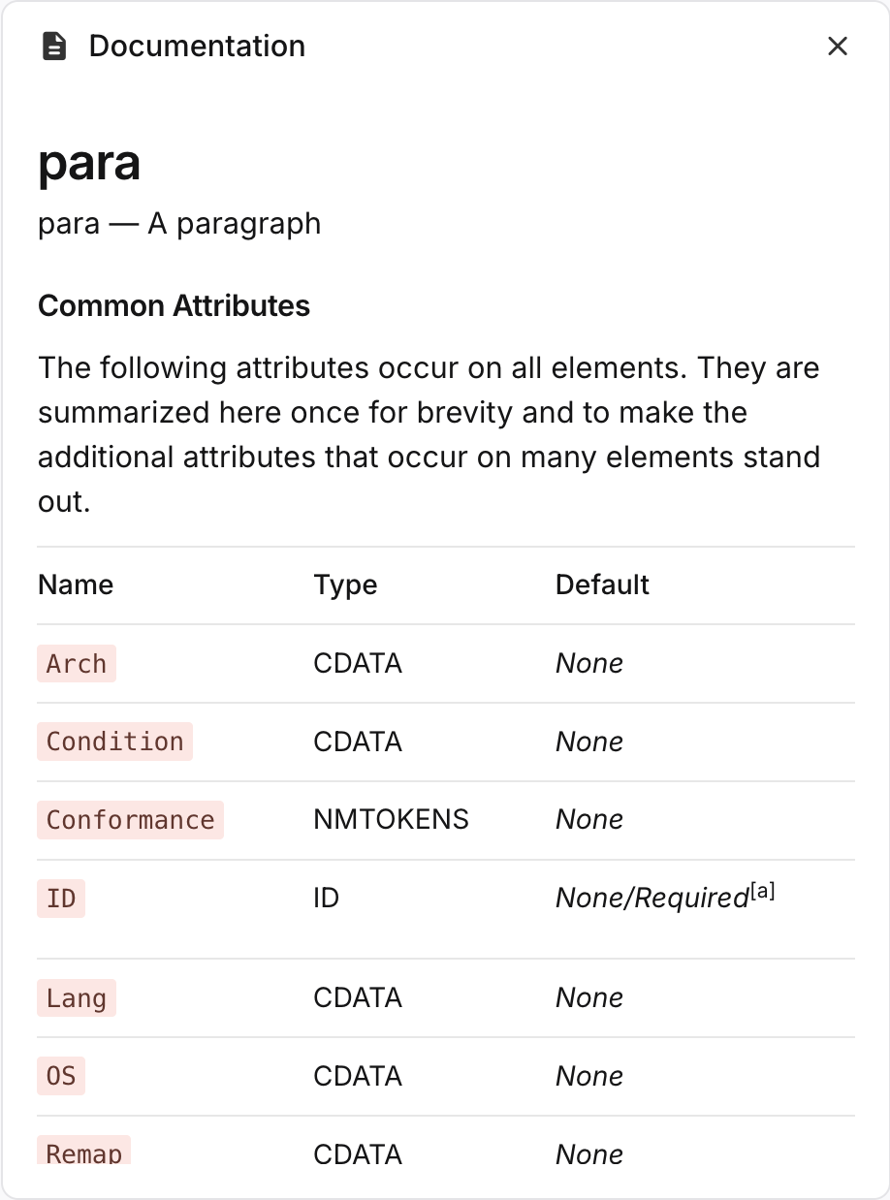Click the para page heading
Screen dimensions: 890x1200
pos(89,163)
